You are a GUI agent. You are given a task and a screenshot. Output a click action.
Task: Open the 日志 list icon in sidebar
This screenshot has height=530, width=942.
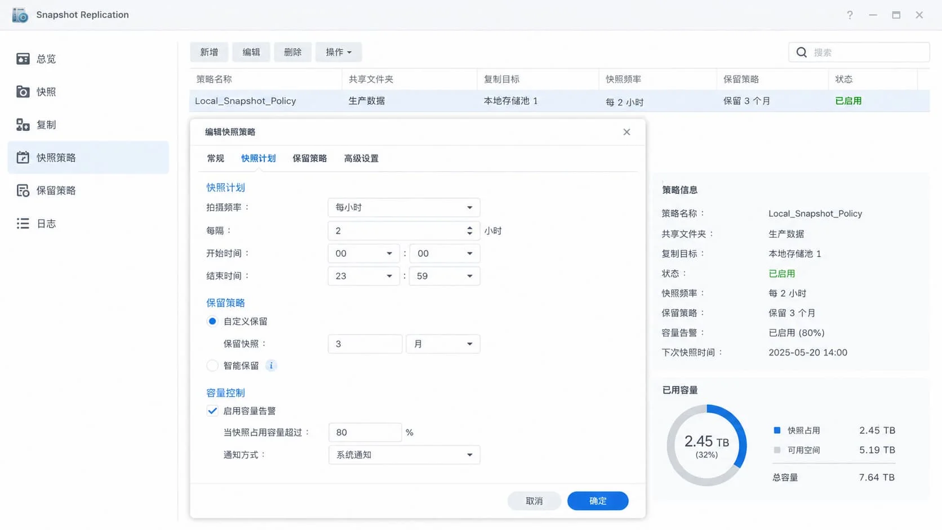pos(23,224)
